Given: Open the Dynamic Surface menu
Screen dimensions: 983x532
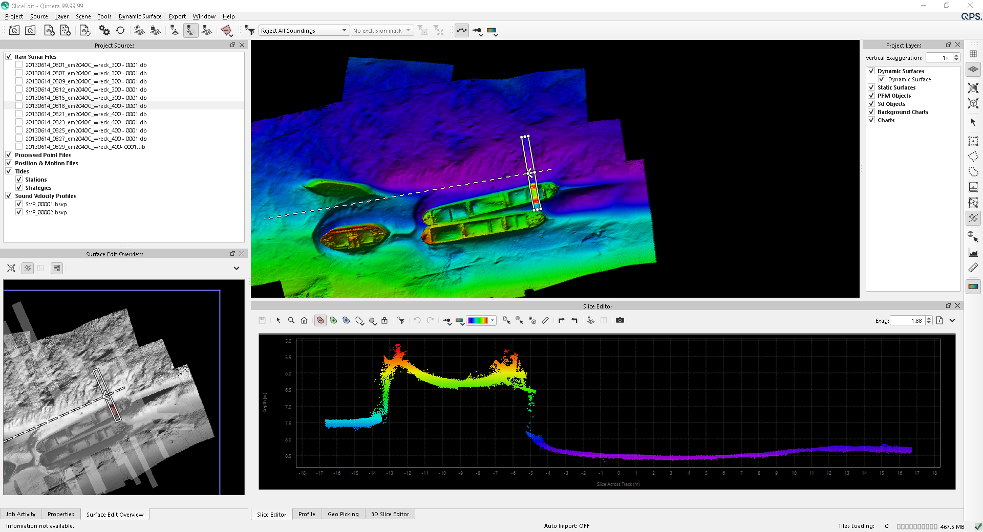Looking at the screenshot, I should click(x=140, y=16).
